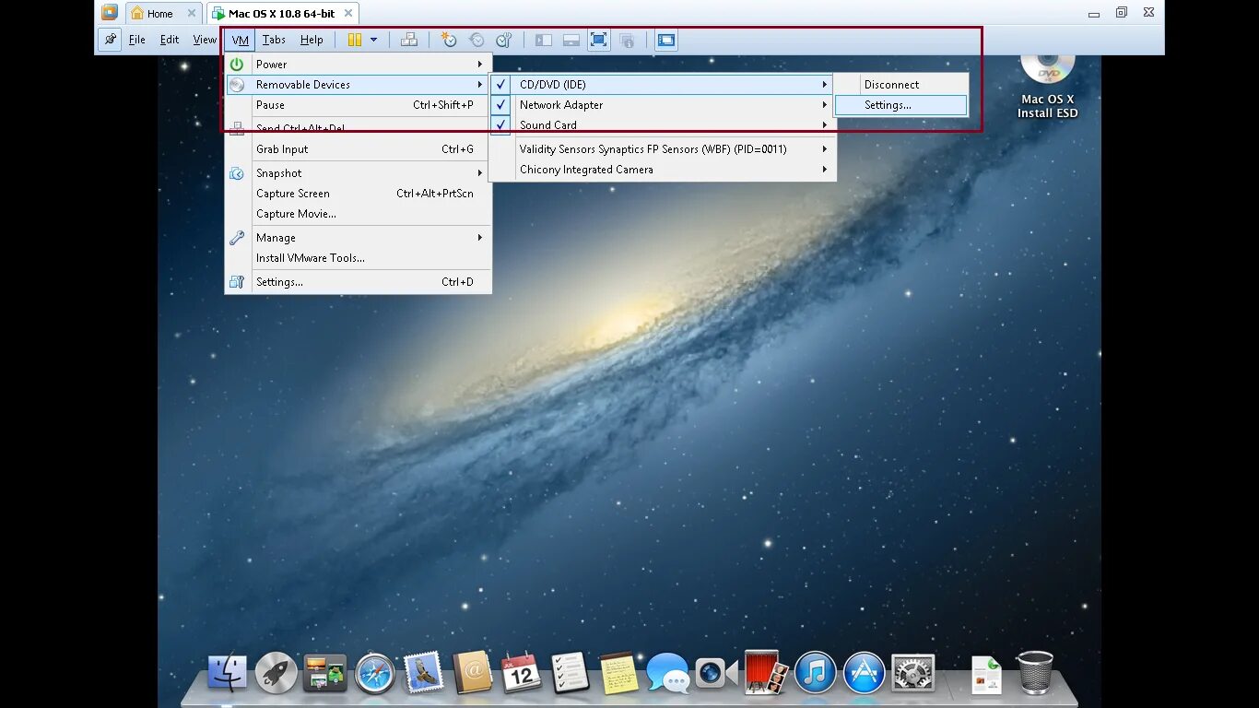
Task: Click the Send Ctrl+Alt+Del toolbar icon
Action: pyautogui.click(x=409, y=40)
